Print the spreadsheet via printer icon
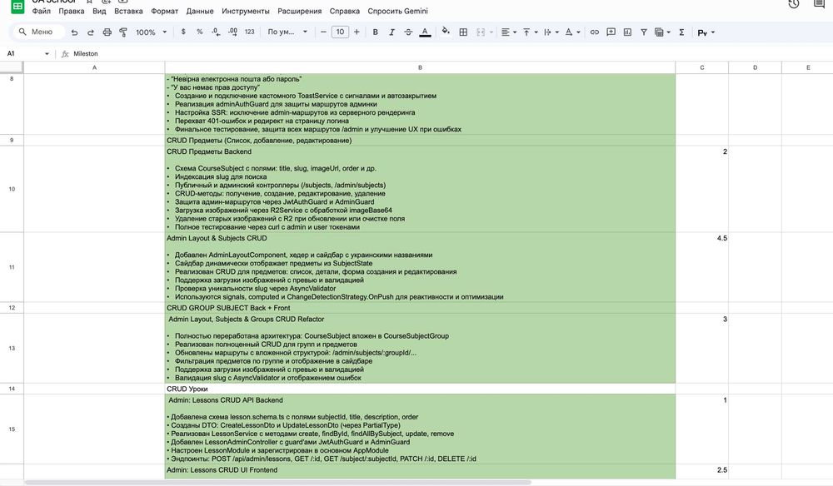 (x=107, y=32)
